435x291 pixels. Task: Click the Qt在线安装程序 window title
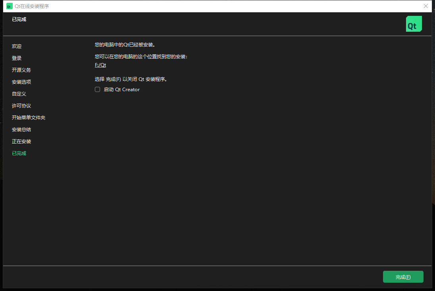[32, 6]
